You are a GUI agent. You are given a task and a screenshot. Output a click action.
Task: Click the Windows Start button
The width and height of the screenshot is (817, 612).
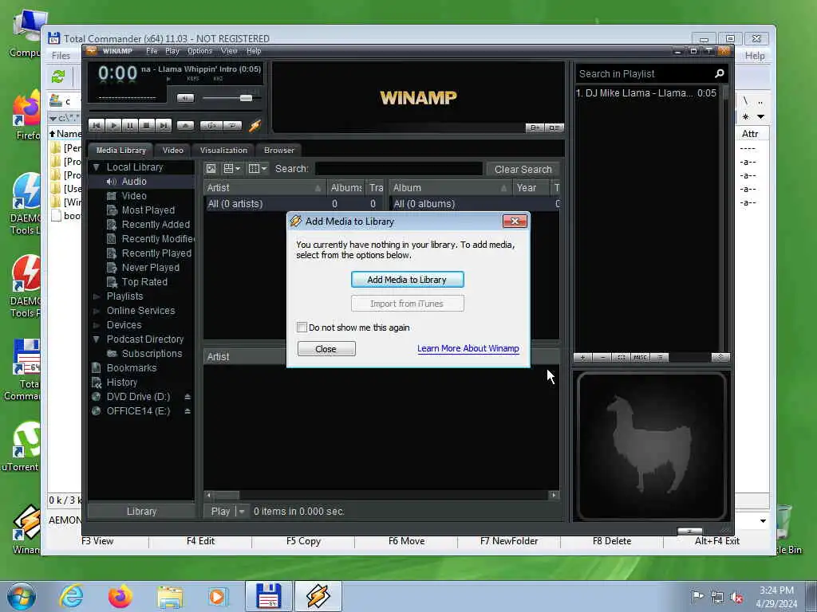(x=22, y=596)
